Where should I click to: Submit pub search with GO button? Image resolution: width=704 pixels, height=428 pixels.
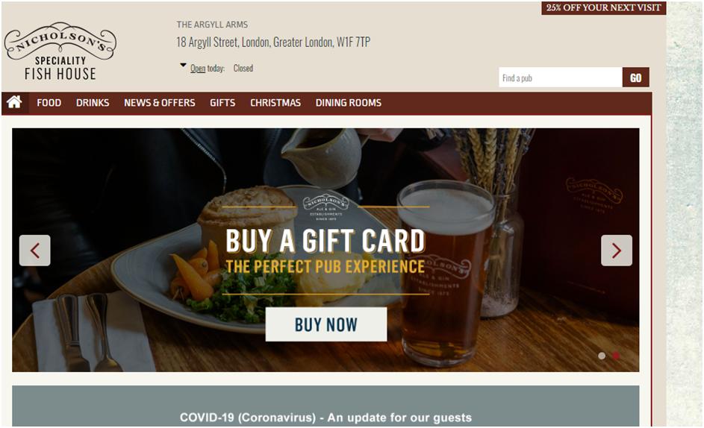[636, 78]
